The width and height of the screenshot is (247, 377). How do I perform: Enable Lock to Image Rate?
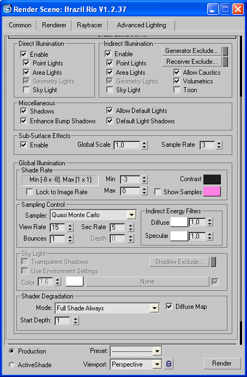(29, 192)
